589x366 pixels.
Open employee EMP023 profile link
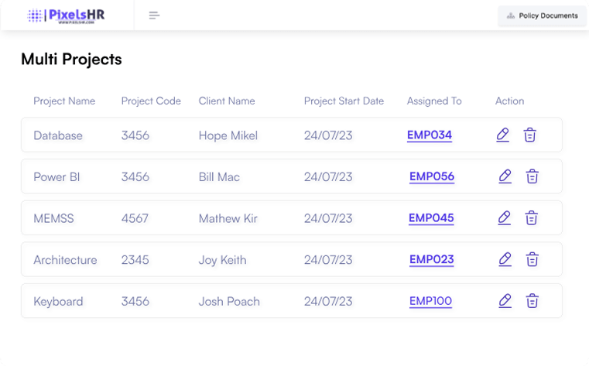coord(431,259)
